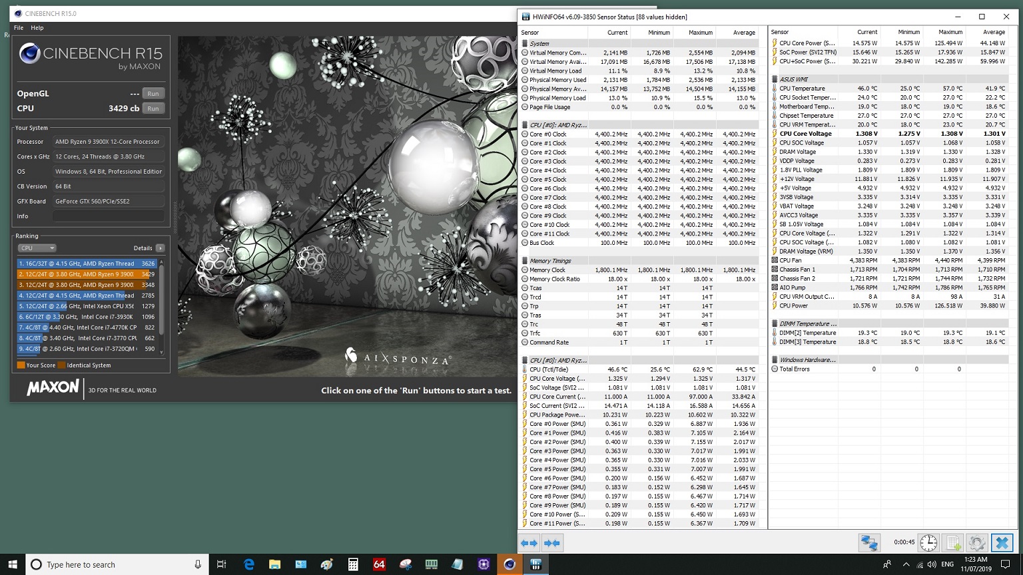This screenshot has width=1023, height=575.
Task: Select the Total Errors sensor row
Action: [890, 369]
